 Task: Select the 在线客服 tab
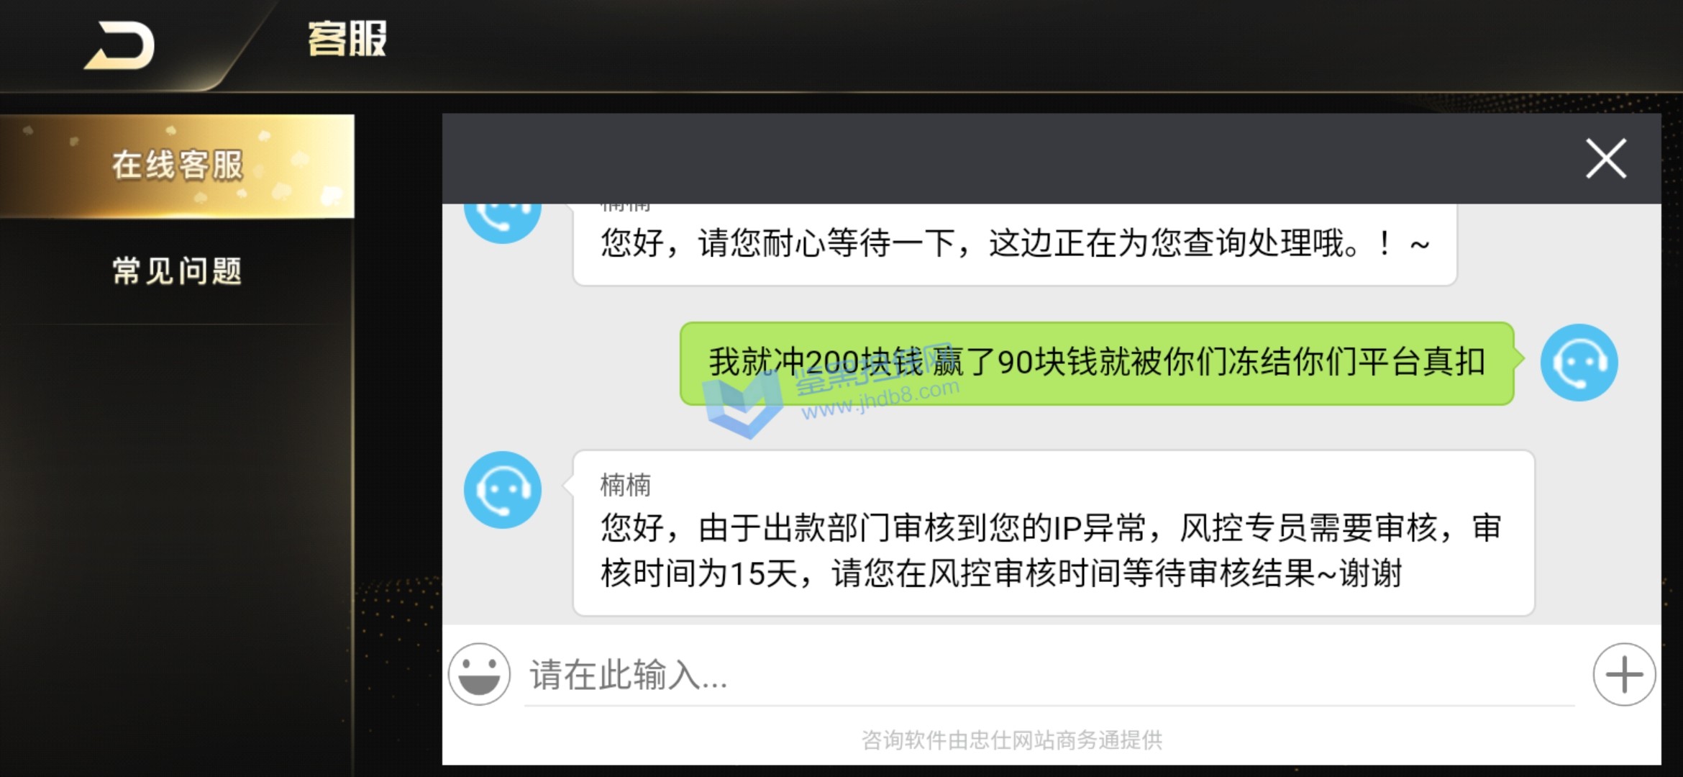coord(177,165)
